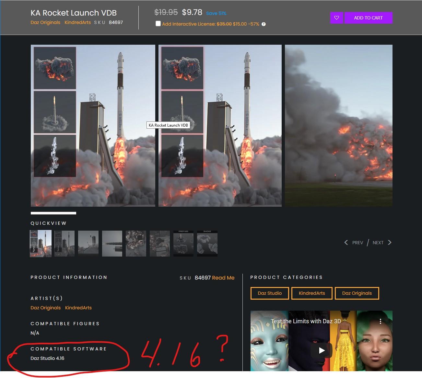
Task: Select the second quickview thumbnail
Action: tap(64, 244)
